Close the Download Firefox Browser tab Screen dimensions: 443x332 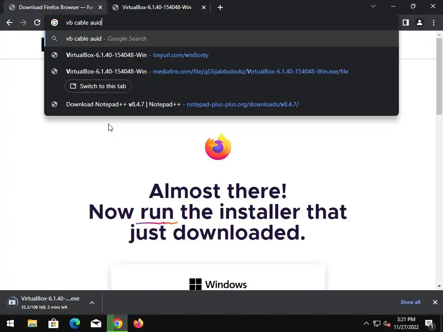[x=100, y=8]
